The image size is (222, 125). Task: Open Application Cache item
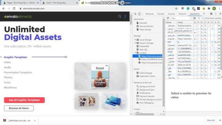[147, 76]
